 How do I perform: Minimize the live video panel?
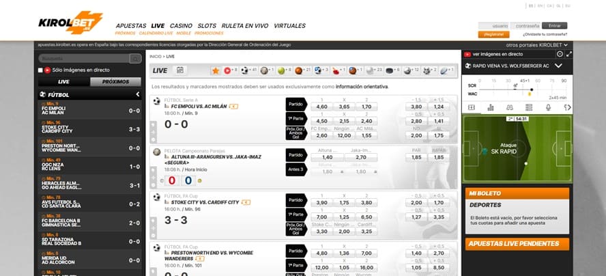560,54
